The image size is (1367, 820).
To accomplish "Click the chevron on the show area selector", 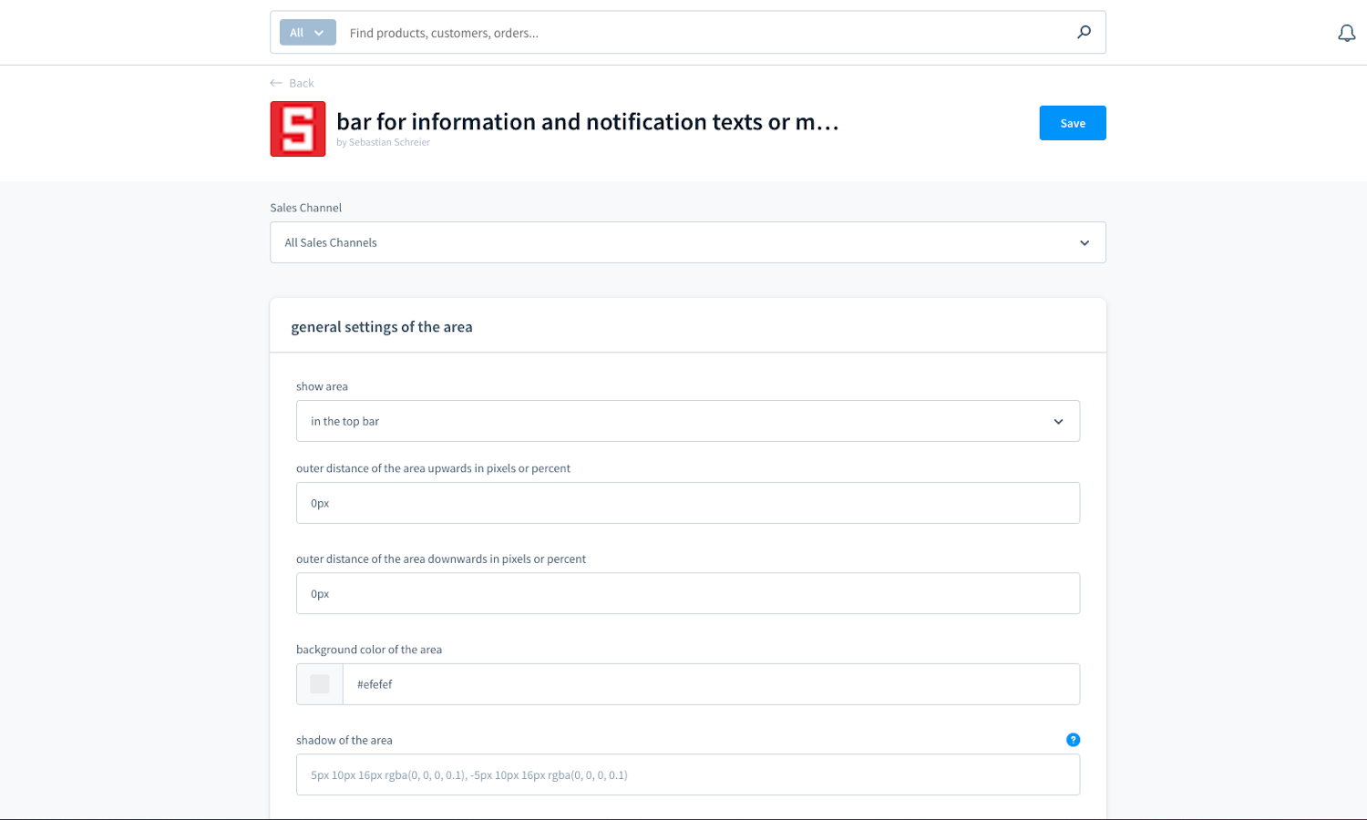I will [1058, 421].
